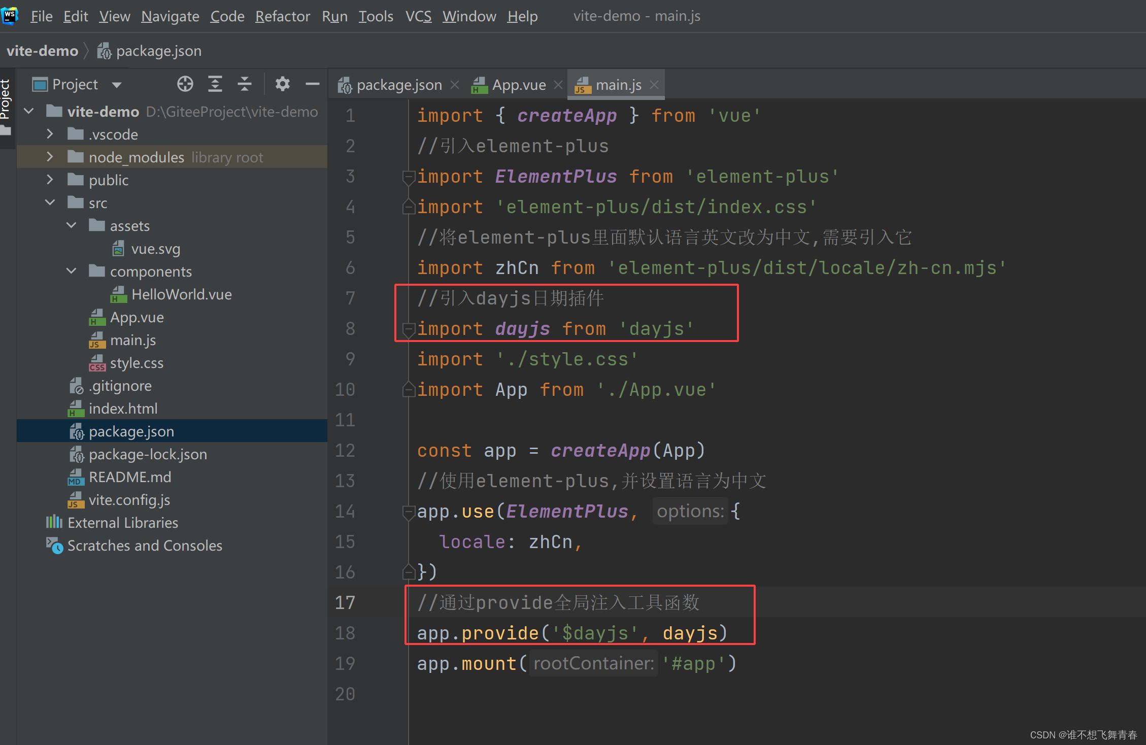Click the README.md file icon
The image size is (1146, 745).
click(x=76, y=477)
